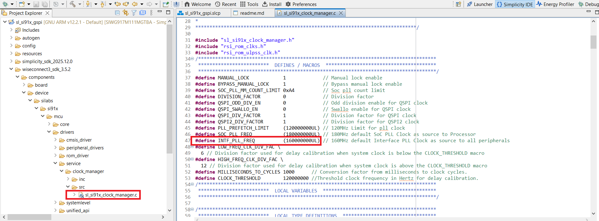Toggle Link with Editor in Project Explorer
599x221 pixels.
[126, 13]
